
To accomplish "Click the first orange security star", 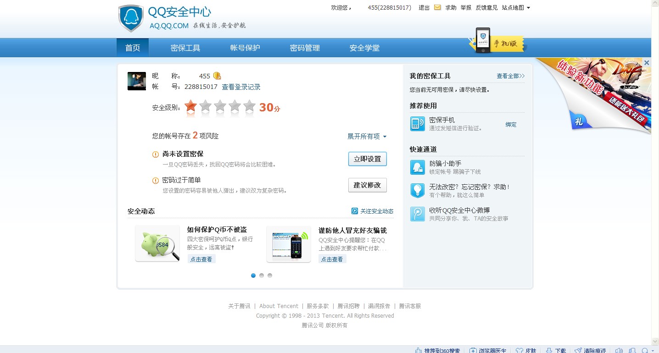I will [190, 107].
